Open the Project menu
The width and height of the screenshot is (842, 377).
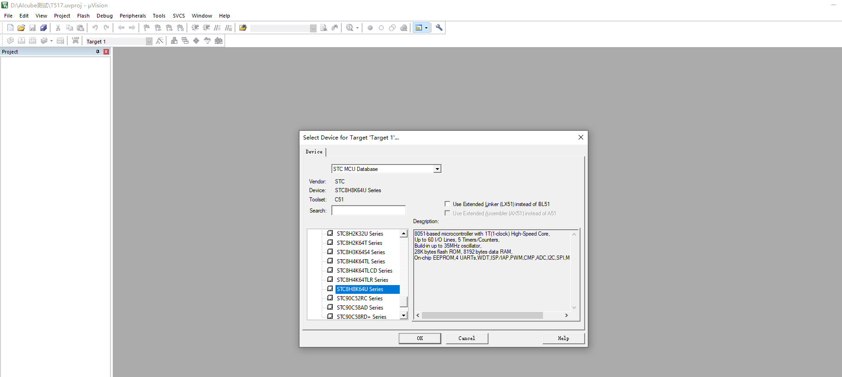62,16
